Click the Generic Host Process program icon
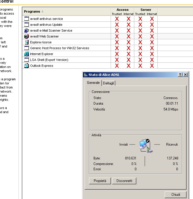The image size is (193, 199). (x=27, y=48)
